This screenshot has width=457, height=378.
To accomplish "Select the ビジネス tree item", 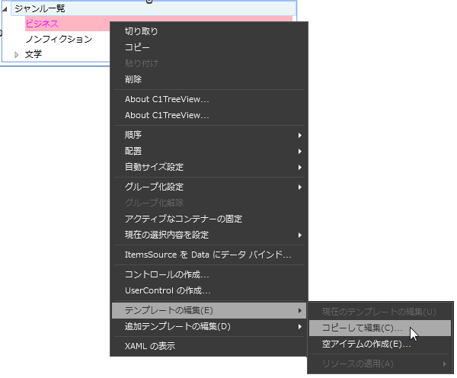I will pyautogui.click(x=42, y=24).
